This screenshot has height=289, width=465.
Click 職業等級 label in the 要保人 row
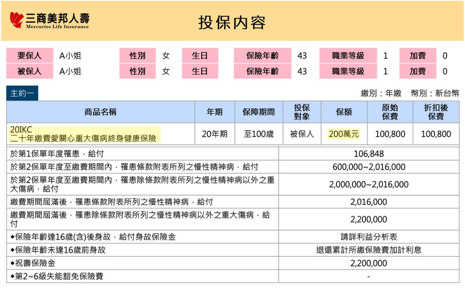[348, 56]
